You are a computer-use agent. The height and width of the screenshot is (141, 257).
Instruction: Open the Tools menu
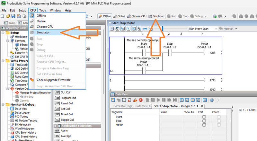tap(43, 10)
